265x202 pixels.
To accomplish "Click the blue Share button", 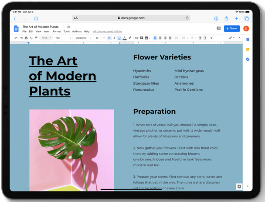I will pos(231,29).
